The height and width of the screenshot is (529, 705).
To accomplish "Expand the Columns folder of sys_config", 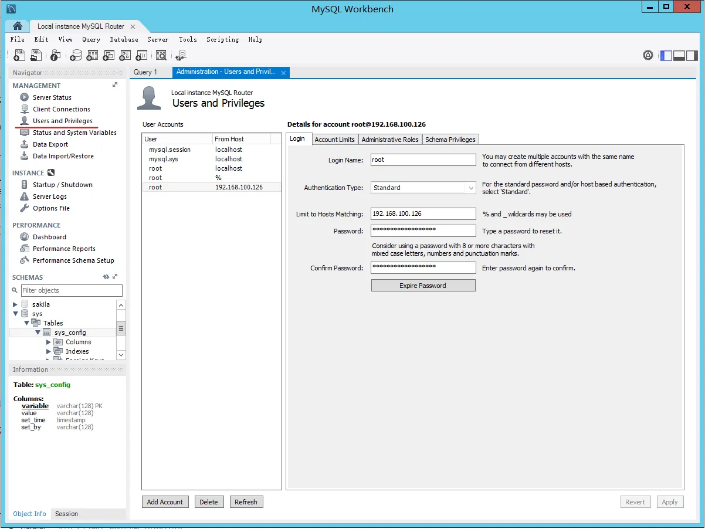I will tap(49, 342).
